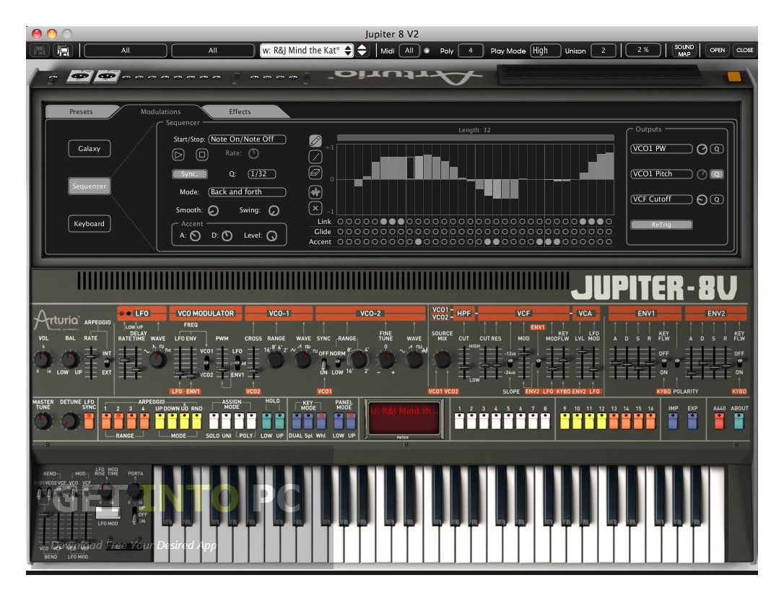Click the LFO WAVE selector knob
784x601 pixels.
(x=158, y=360)
